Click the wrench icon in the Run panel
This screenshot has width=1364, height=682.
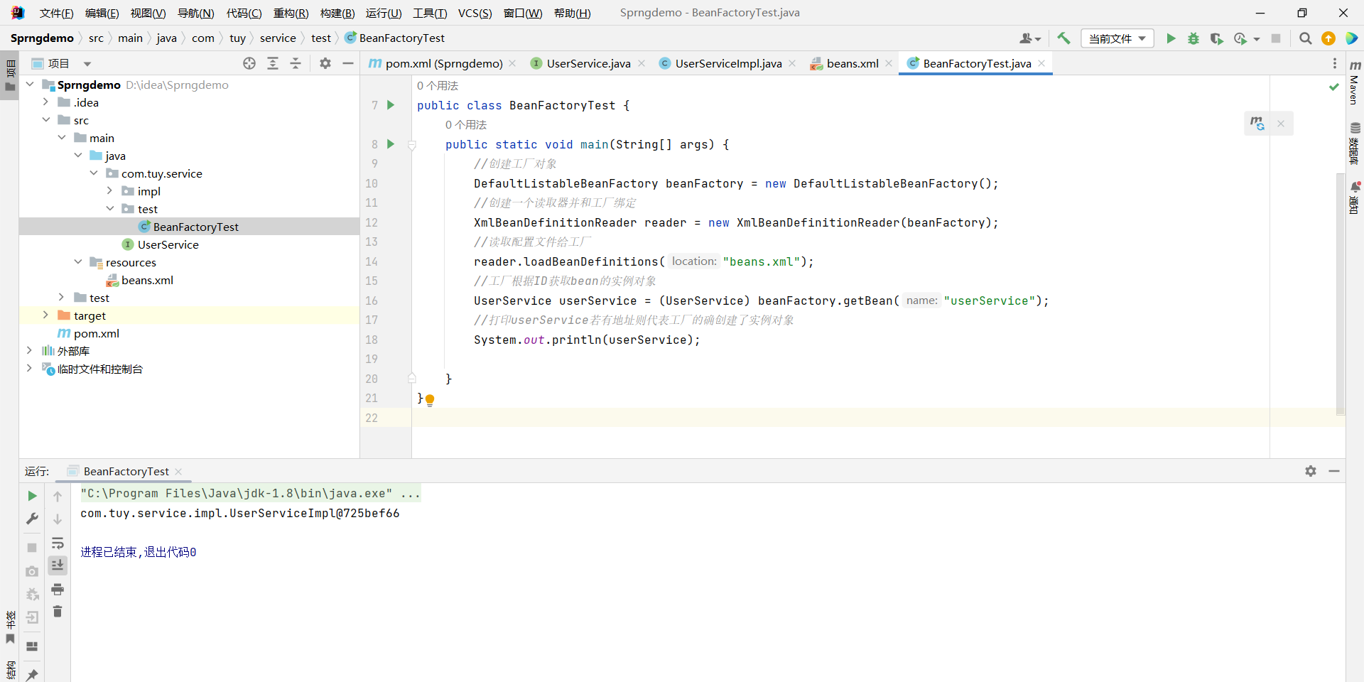point(32,519)
